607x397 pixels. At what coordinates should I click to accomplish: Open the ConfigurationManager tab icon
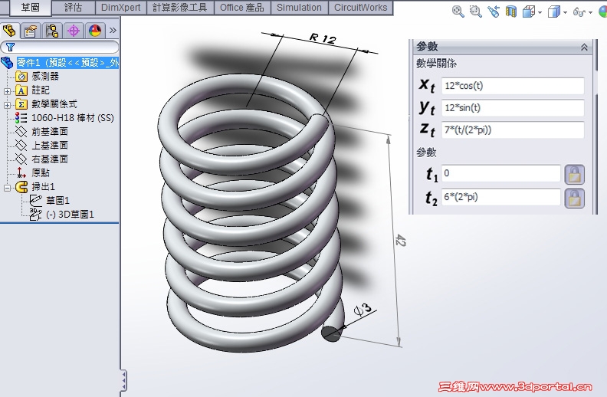[51, 31]
